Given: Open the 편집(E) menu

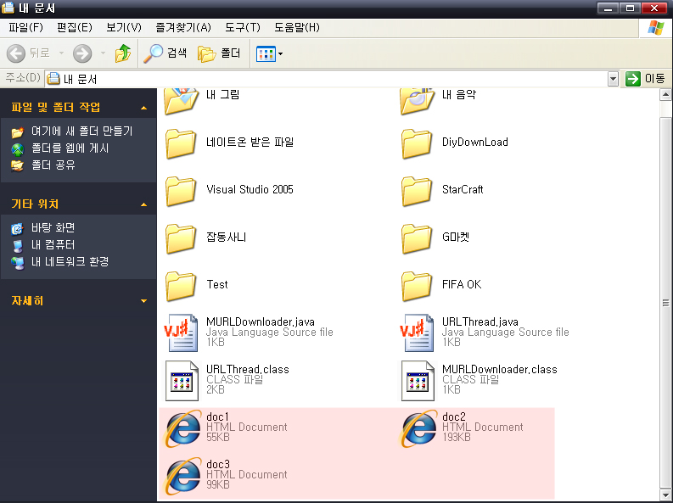Looking at the screenshot, I should (75, 28).
